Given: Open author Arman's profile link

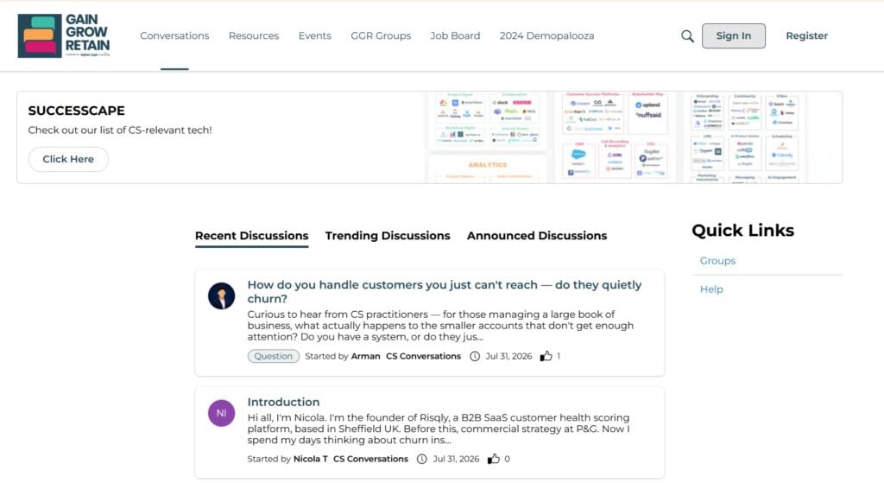Looking at the screenshot, I should click(365, 356).
